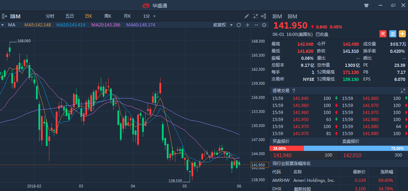The image size is (408, 191).
Task: Select the 月K monthly chart tab
Action: (127, 16)
